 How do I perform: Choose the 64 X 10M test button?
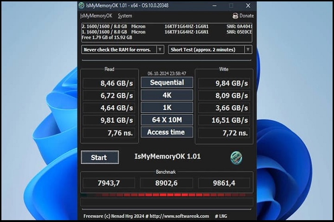tap(166, 120)
